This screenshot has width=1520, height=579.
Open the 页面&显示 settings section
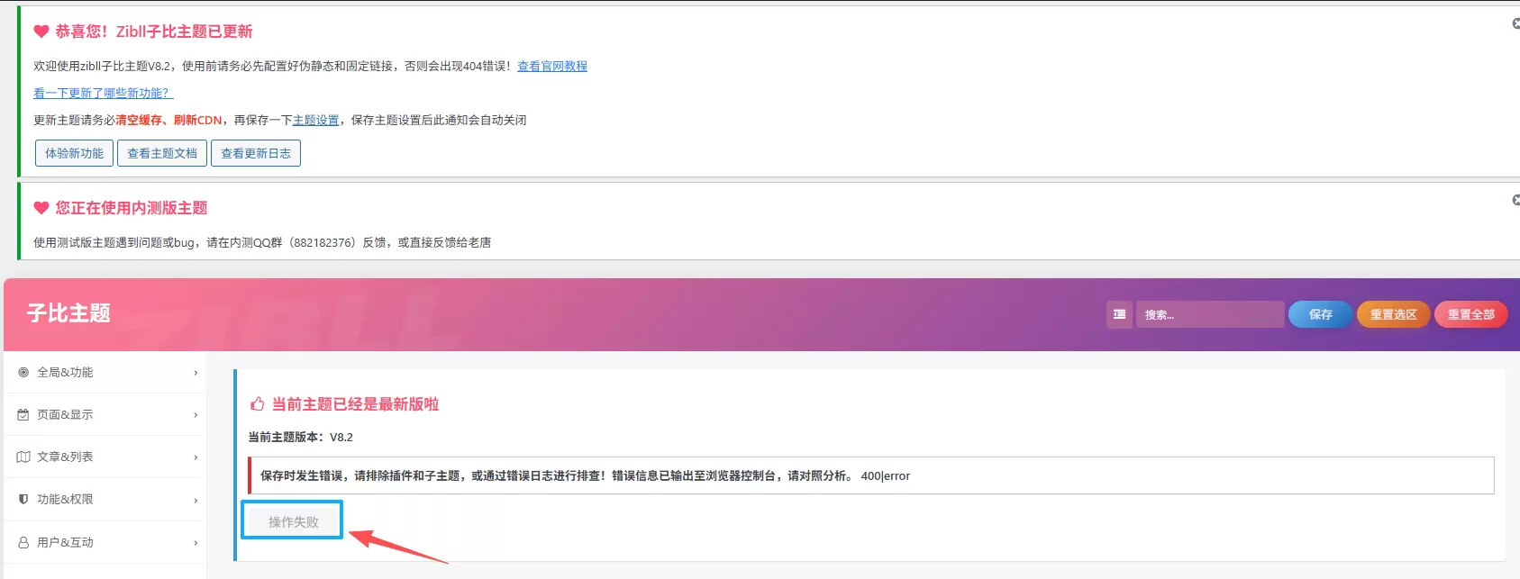pos(105,414)
